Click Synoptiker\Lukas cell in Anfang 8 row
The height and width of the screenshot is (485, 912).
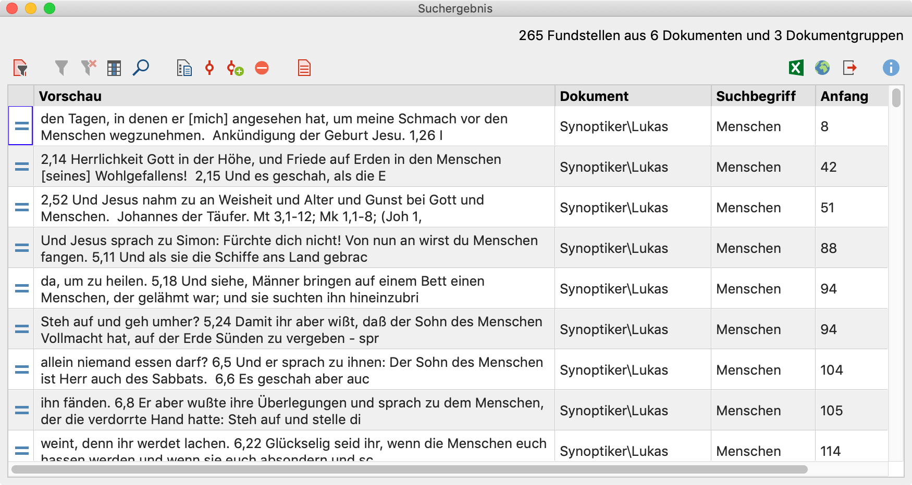[x=633, y=126]
